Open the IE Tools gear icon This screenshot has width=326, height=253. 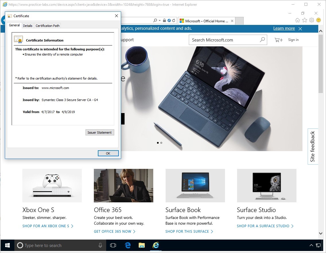tap(312, 20)
